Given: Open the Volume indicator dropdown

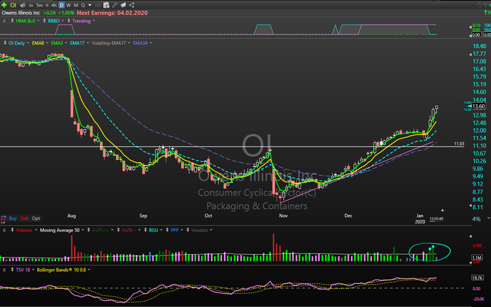Looking at the screenshot, I should [x=36, y=230].
